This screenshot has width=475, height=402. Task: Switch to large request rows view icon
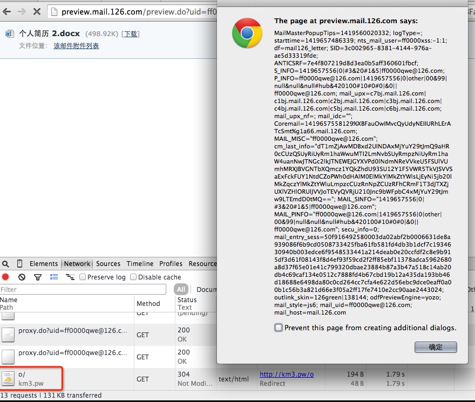pyautogui.click(x=54, y=277)
